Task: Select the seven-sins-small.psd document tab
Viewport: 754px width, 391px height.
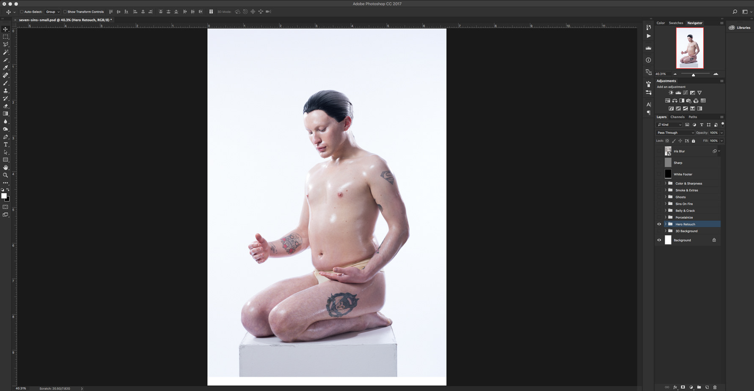Action: pyautogui.click(x=65, y=20)
